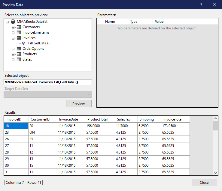Click the Shipping column header
Image resolution: width=222 pixels, height=191 pixels.
coord(149,119)
